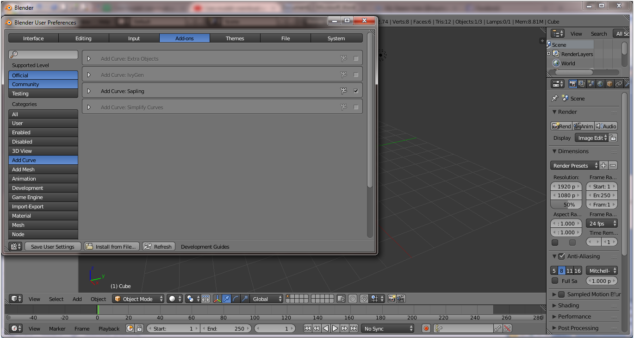The width and height of the screenshot is (634, 338).
Task: Expand Add Curve: Extra Objects details
Action: tap(89, 59)
